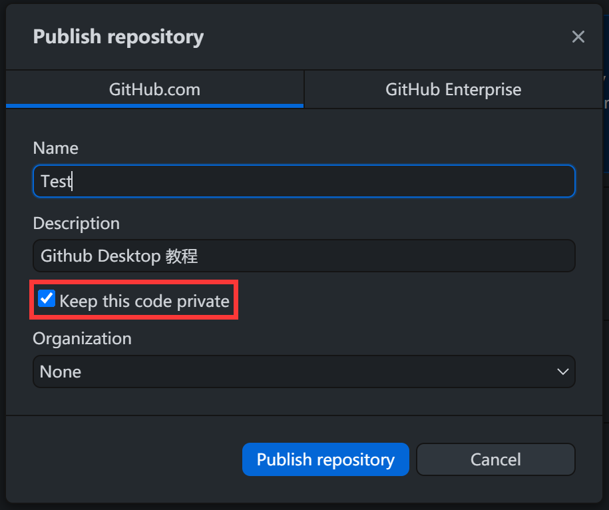Switch to the GitHub.com tab
The image size is (609, 510).
coord(154,90)
